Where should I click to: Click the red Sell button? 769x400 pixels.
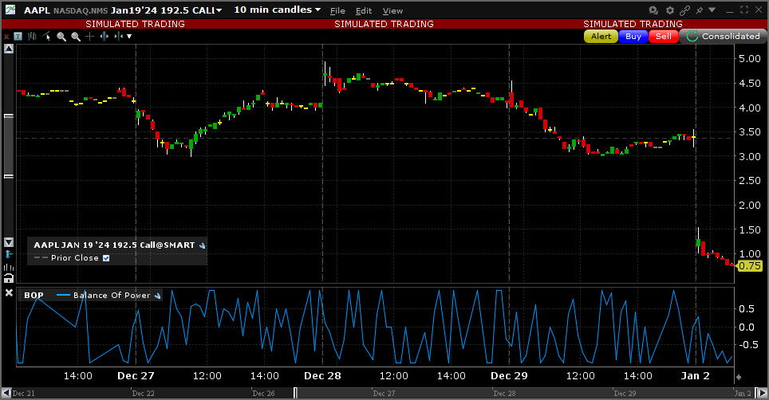664,36
